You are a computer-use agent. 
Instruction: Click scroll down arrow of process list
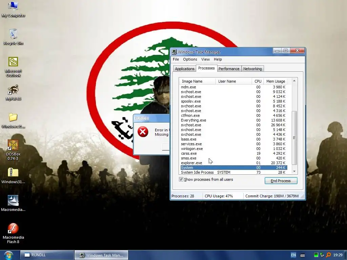[x=294, y=171]
